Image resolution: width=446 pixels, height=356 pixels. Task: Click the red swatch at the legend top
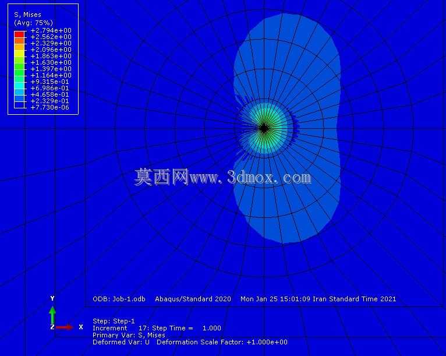pyautogui.click(x=19, y=34)
